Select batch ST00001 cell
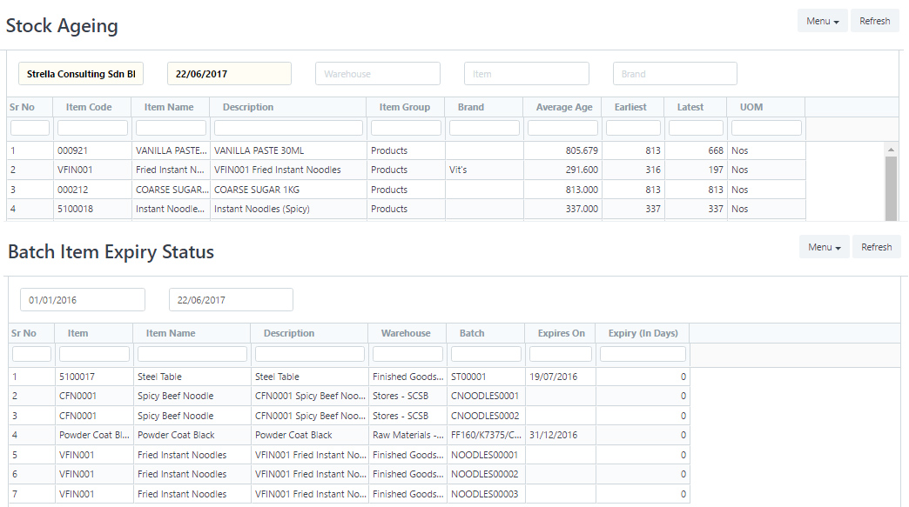The height and width of the screenshot is (507, 909). pos(486,377)
